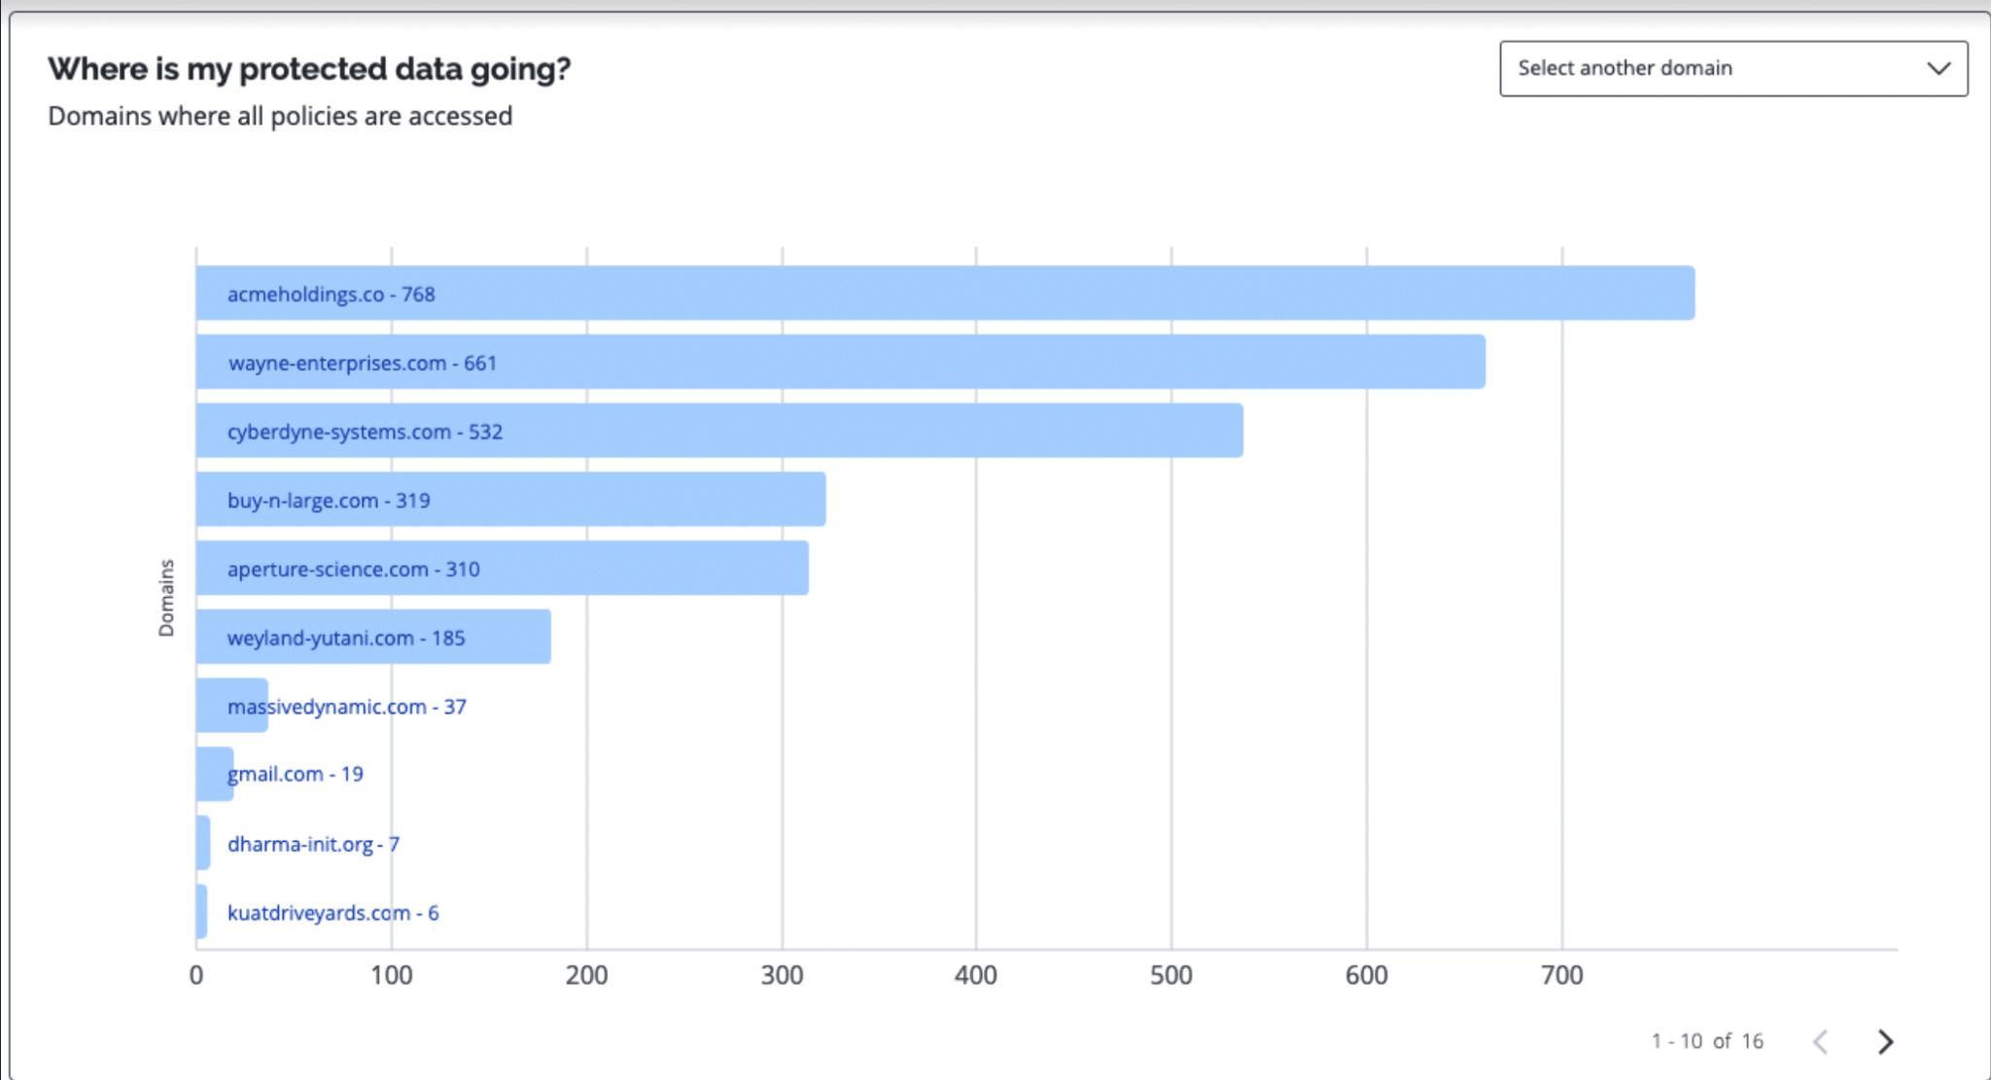Open the Select another domain dropdown
Image resolution: width=1991 pixels, height=1080 pixels.
(1733, 68)
